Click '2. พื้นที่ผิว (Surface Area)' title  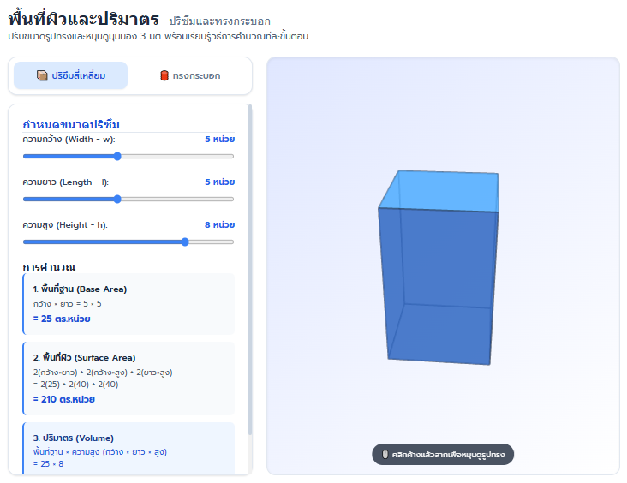85,357
